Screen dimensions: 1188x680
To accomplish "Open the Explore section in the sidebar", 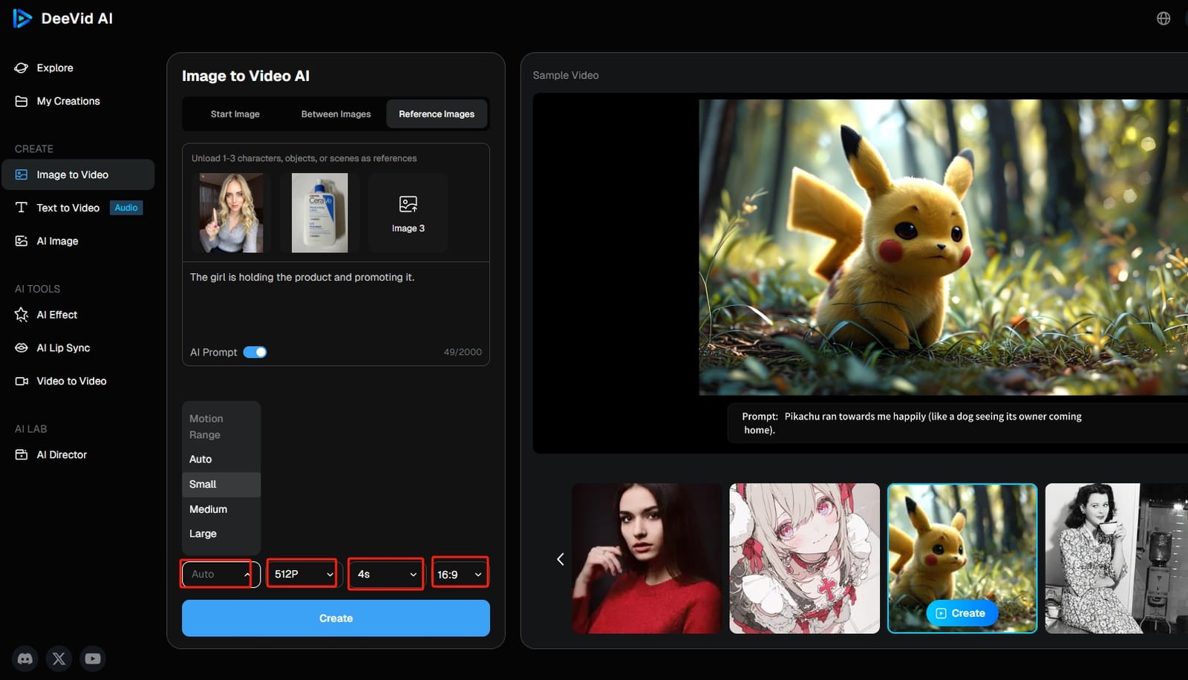I will (x=54, y=68).
